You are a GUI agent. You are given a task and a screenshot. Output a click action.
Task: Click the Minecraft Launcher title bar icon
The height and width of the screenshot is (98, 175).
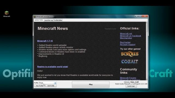[35, 17]
